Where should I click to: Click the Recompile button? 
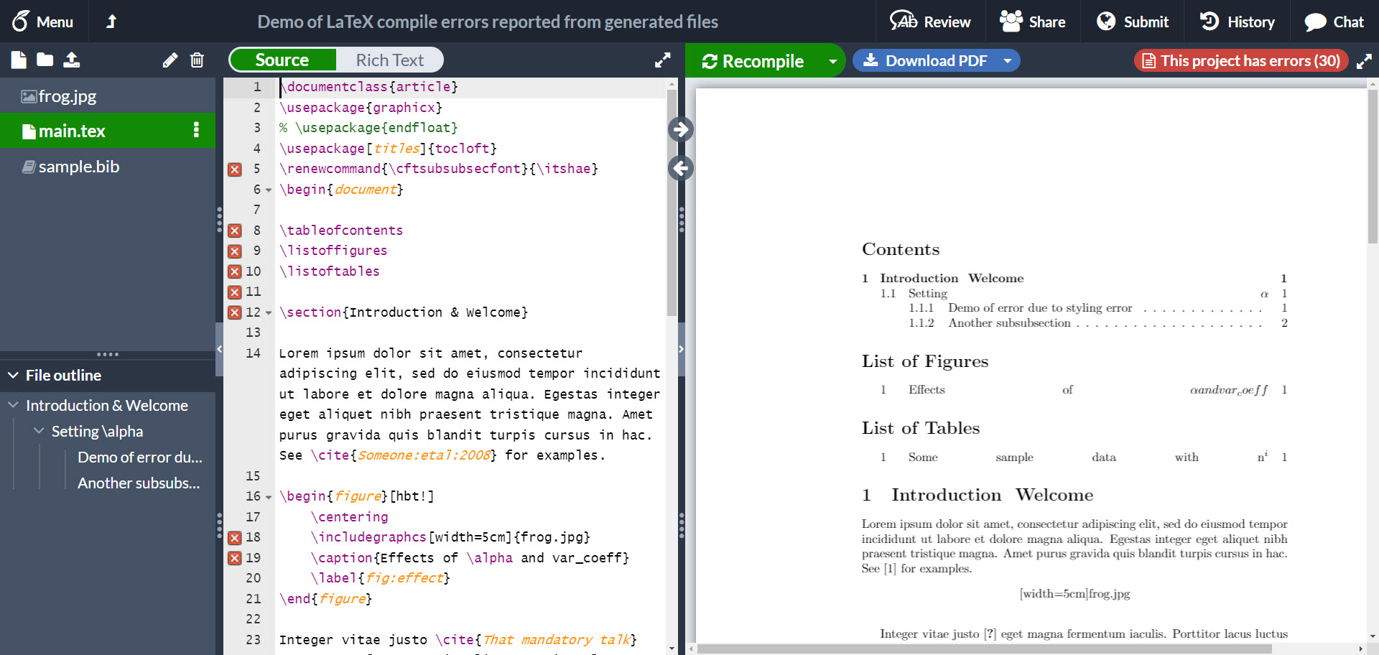(753, 61)
